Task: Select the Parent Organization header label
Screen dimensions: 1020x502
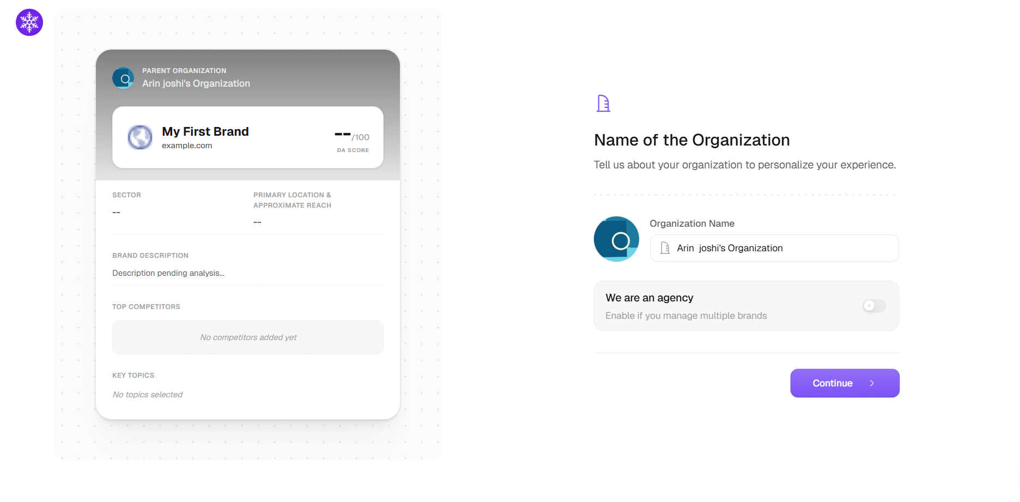Action: (x=184, y=70)
